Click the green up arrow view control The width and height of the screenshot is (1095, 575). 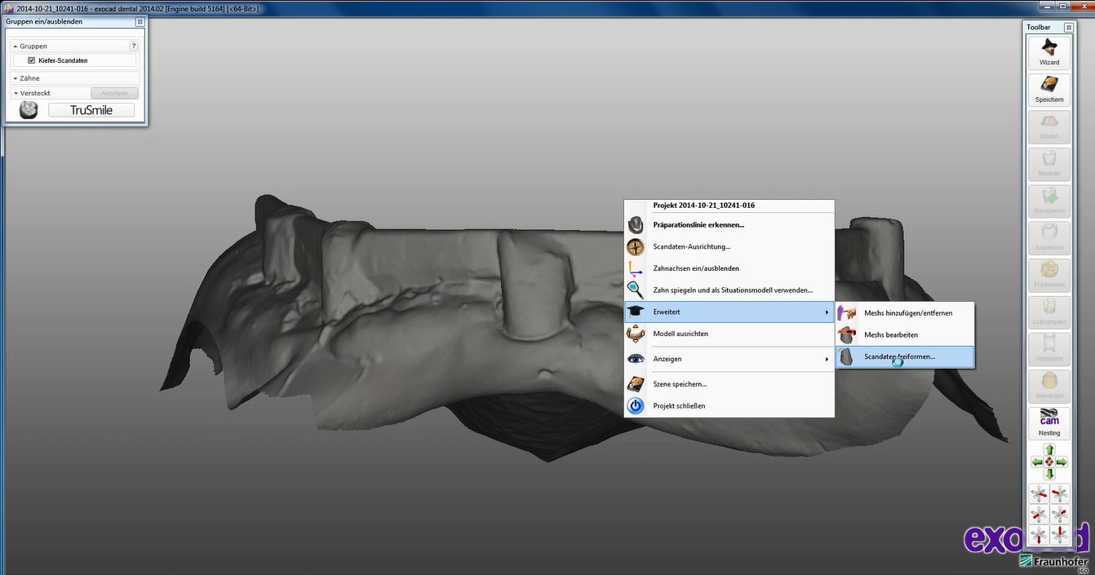1049,450
